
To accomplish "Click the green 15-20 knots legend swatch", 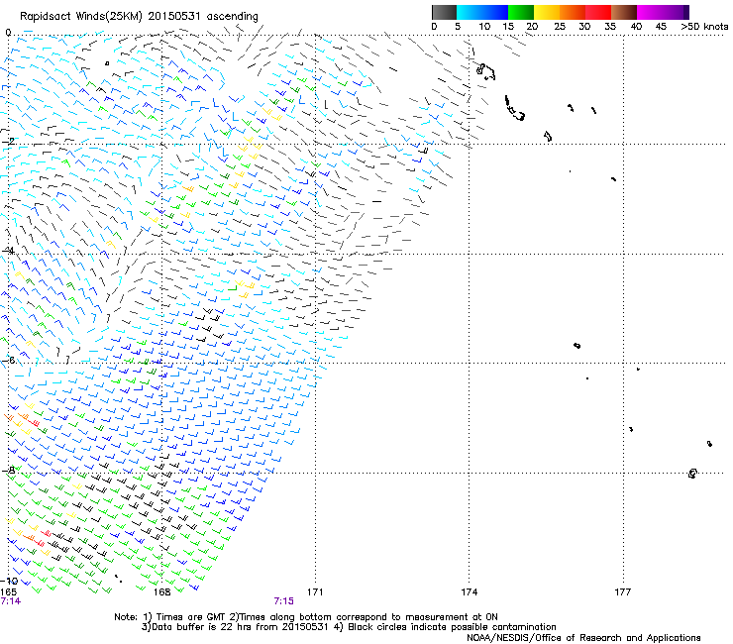I will pos(521,12).
